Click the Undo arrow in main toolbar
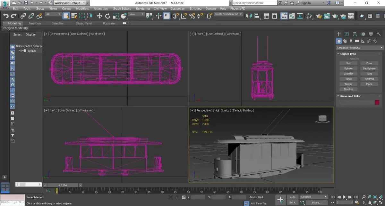385x206 pixels. (6, 16)
